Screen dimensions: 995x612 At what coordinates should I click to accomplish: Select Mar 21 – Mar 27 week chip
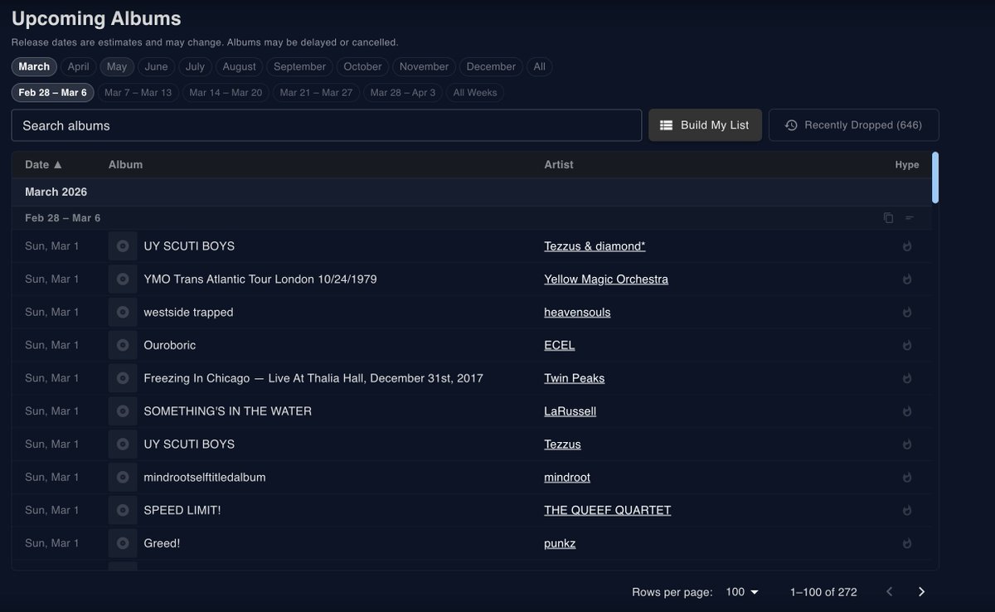(316, 92)
